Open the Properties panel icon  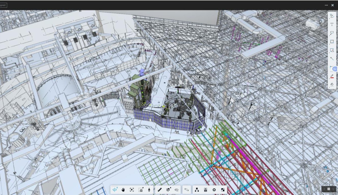205,190
